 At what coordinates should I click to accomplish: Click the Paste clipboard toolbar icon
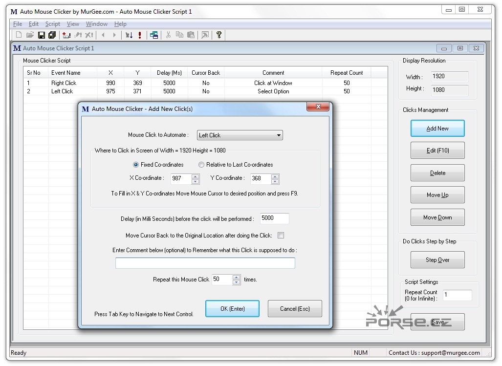[191, 35]
